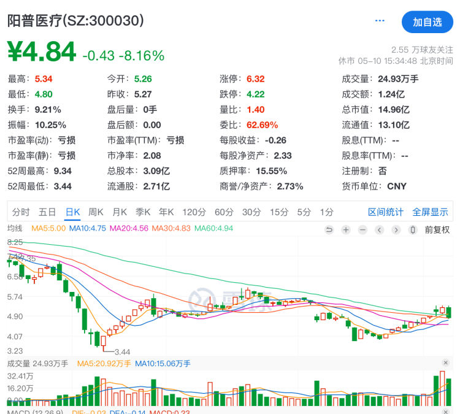Screen dimensions: 460x414
Task: Click the 涨停 value 6.32
Action: (x=256, y=79)
